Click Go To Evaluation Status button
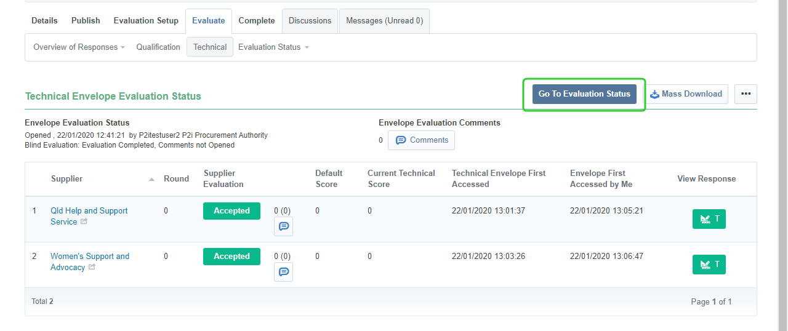 coord(584,94)
